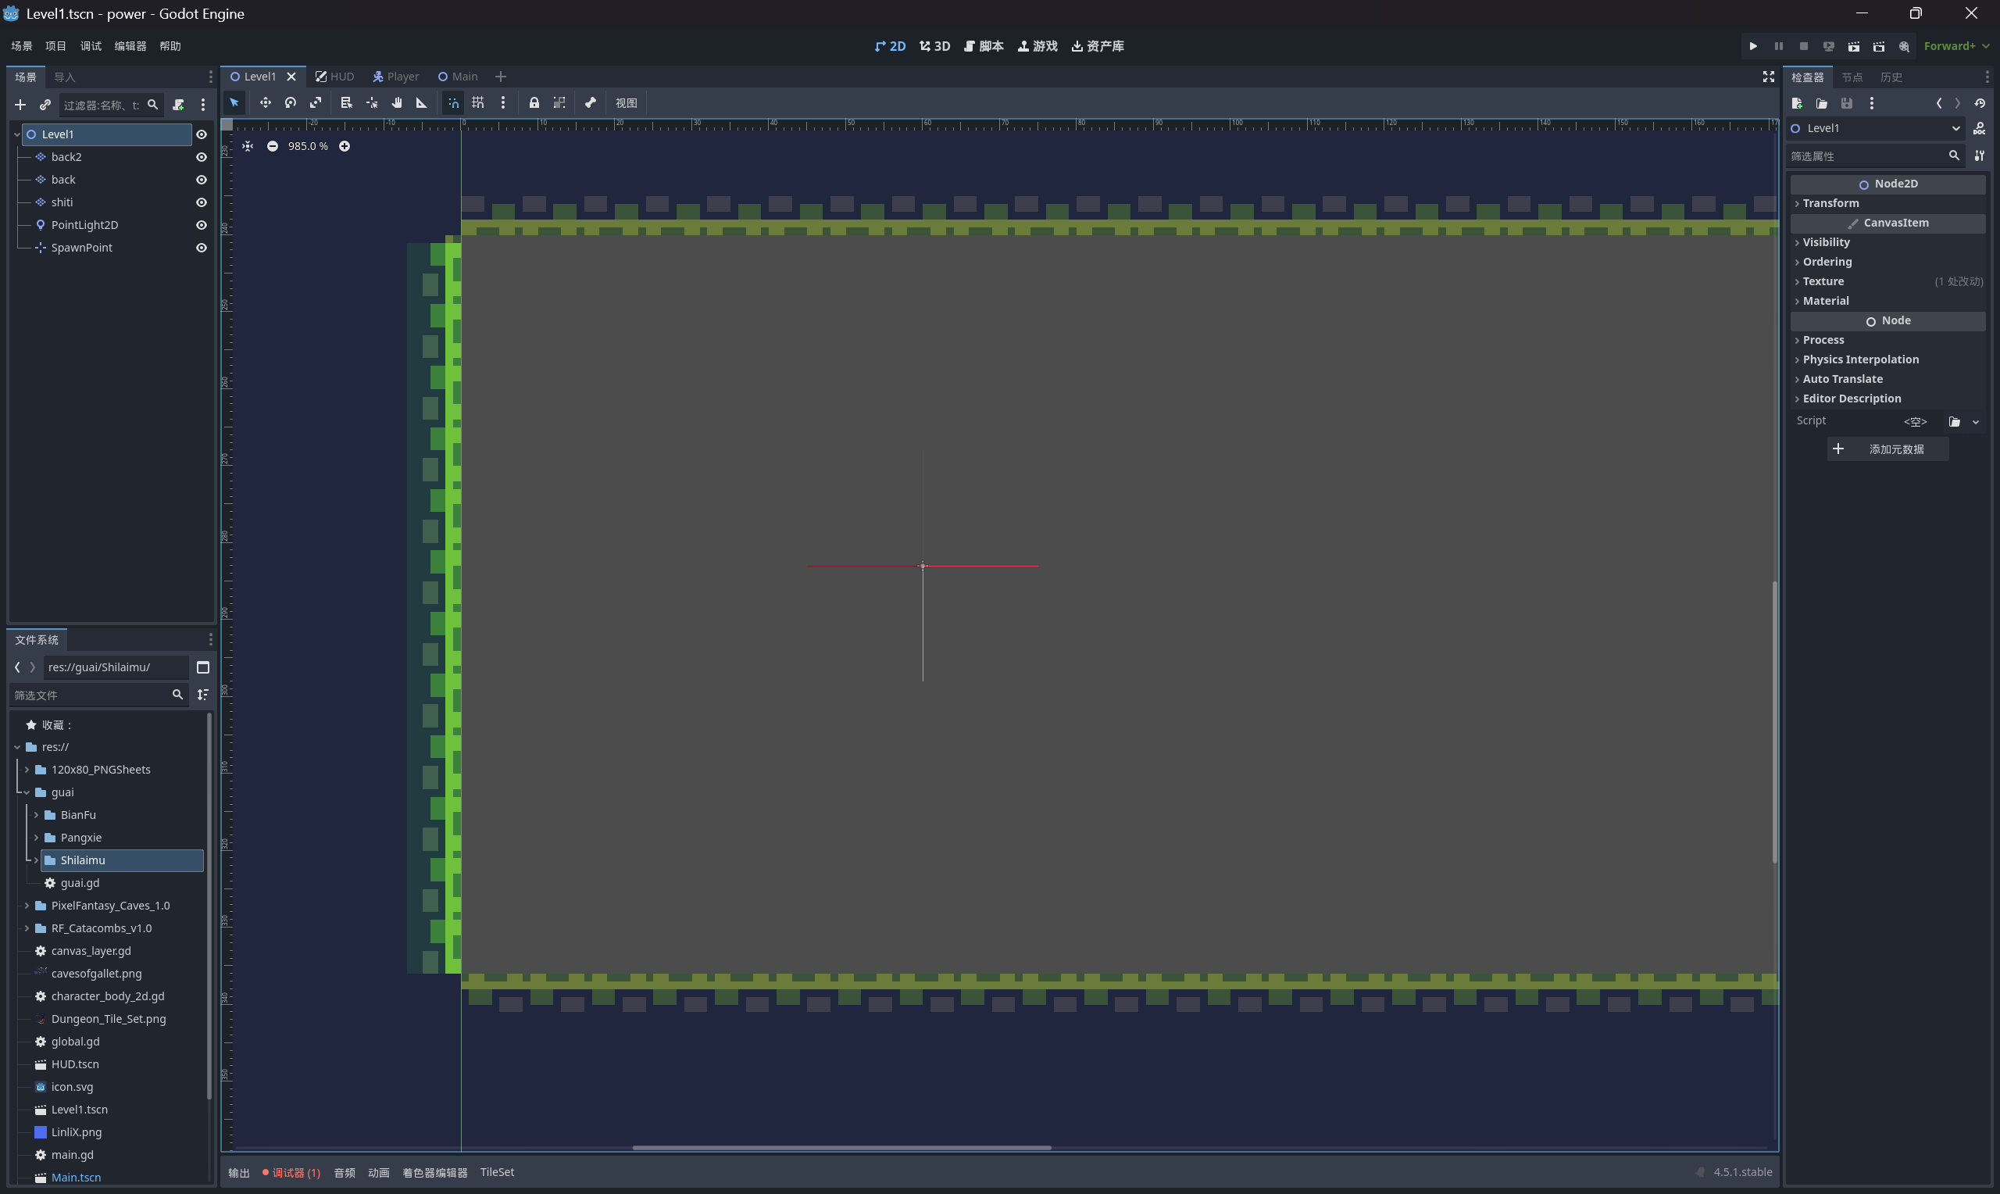
Task: Attach a script to selected node
Action: [179, 105]
